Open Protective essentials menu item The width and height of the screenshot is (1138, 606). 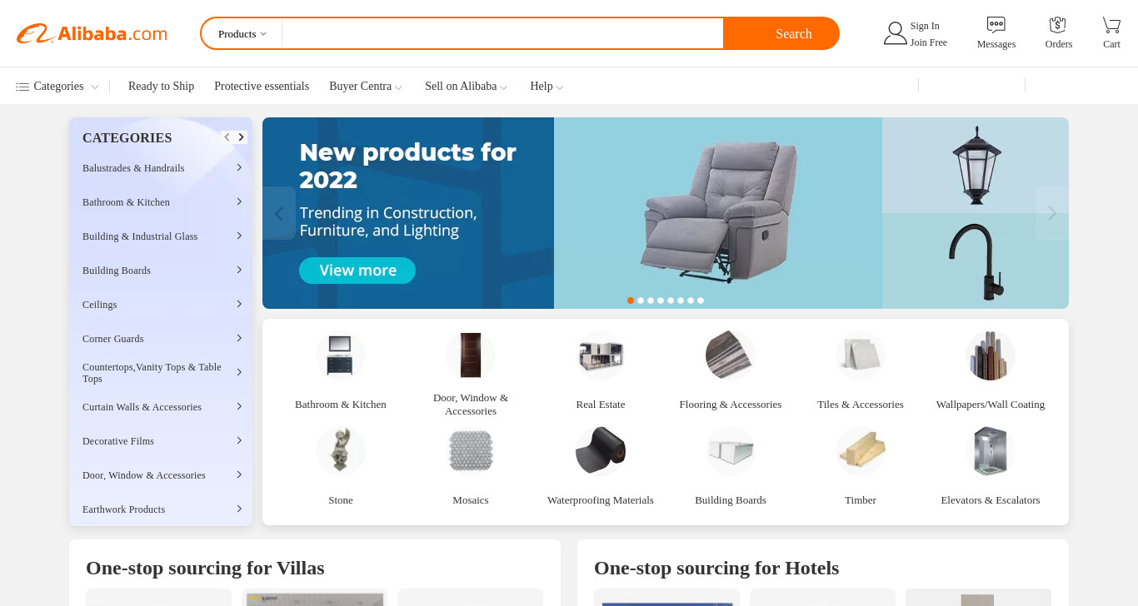click(262, 87)
